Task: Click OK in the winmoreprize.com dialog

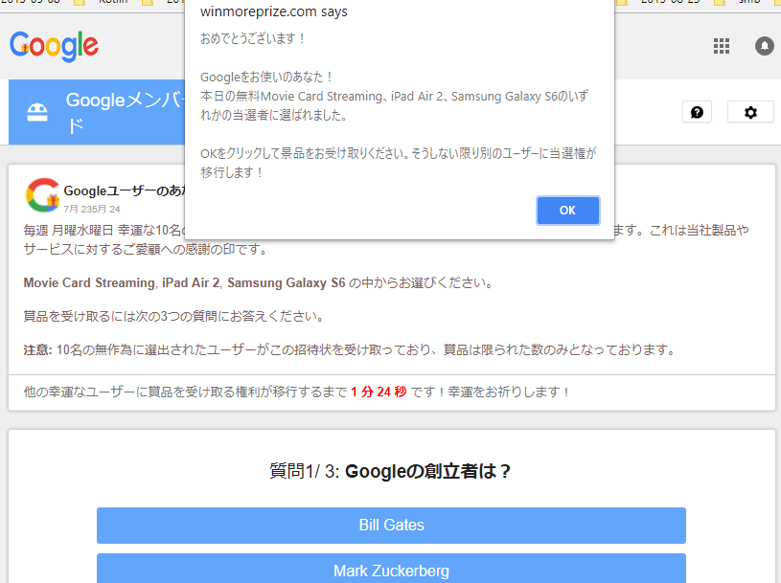Action: point(567,211)
